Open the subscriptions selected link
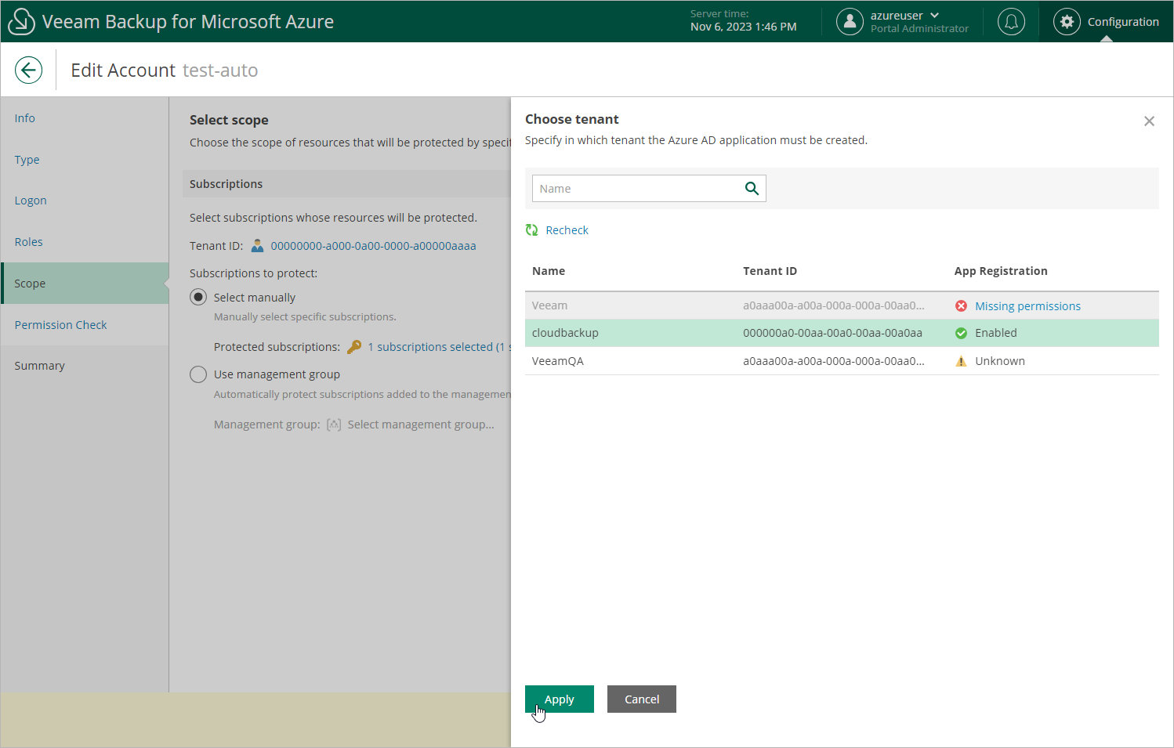 (x=439, y=347)
